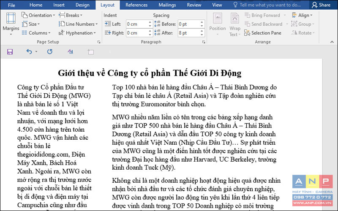Open the Rotate dropdown
The height and width of the screenshot is (211, 338).
click(x=303, y=33)
